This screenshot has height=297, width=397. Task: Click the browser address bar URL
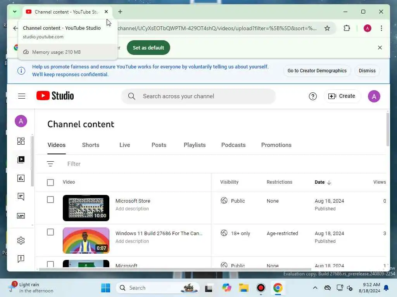click(217, 28)
